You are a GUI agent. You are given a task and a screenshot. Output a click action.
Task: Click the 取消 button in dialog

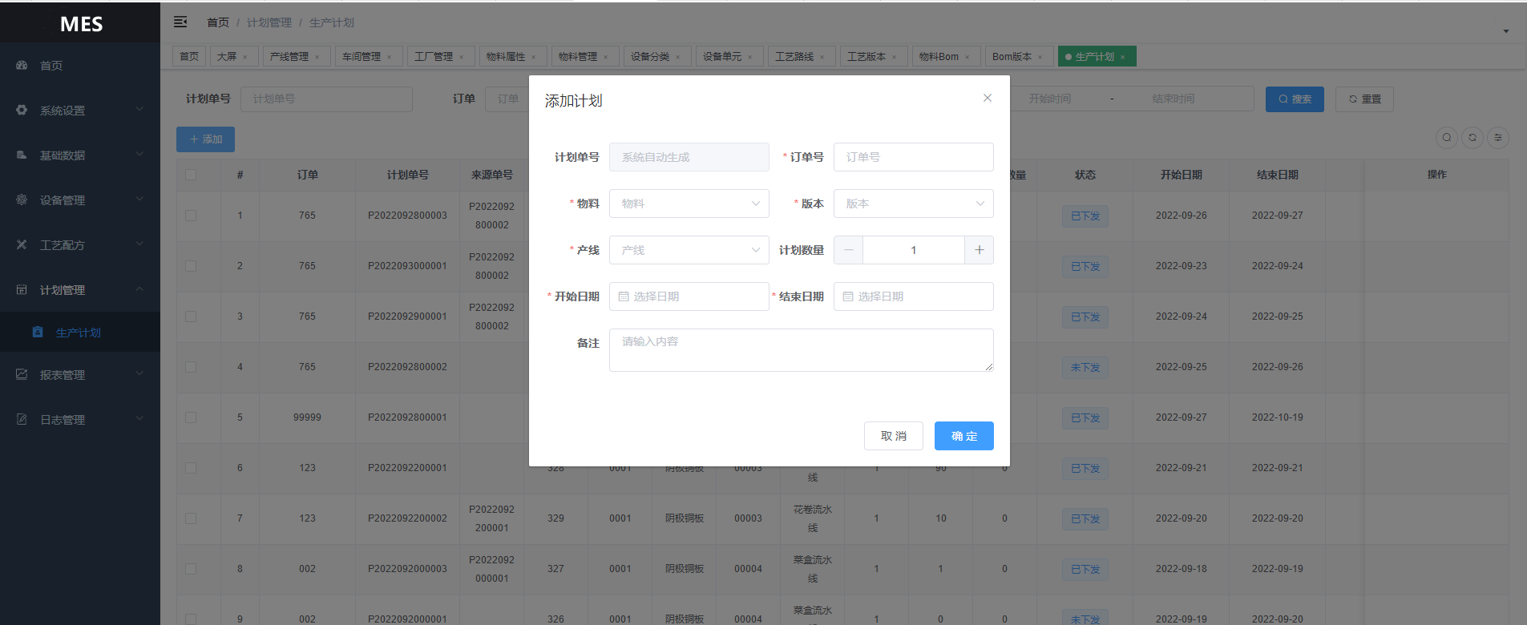click(893, 436)
